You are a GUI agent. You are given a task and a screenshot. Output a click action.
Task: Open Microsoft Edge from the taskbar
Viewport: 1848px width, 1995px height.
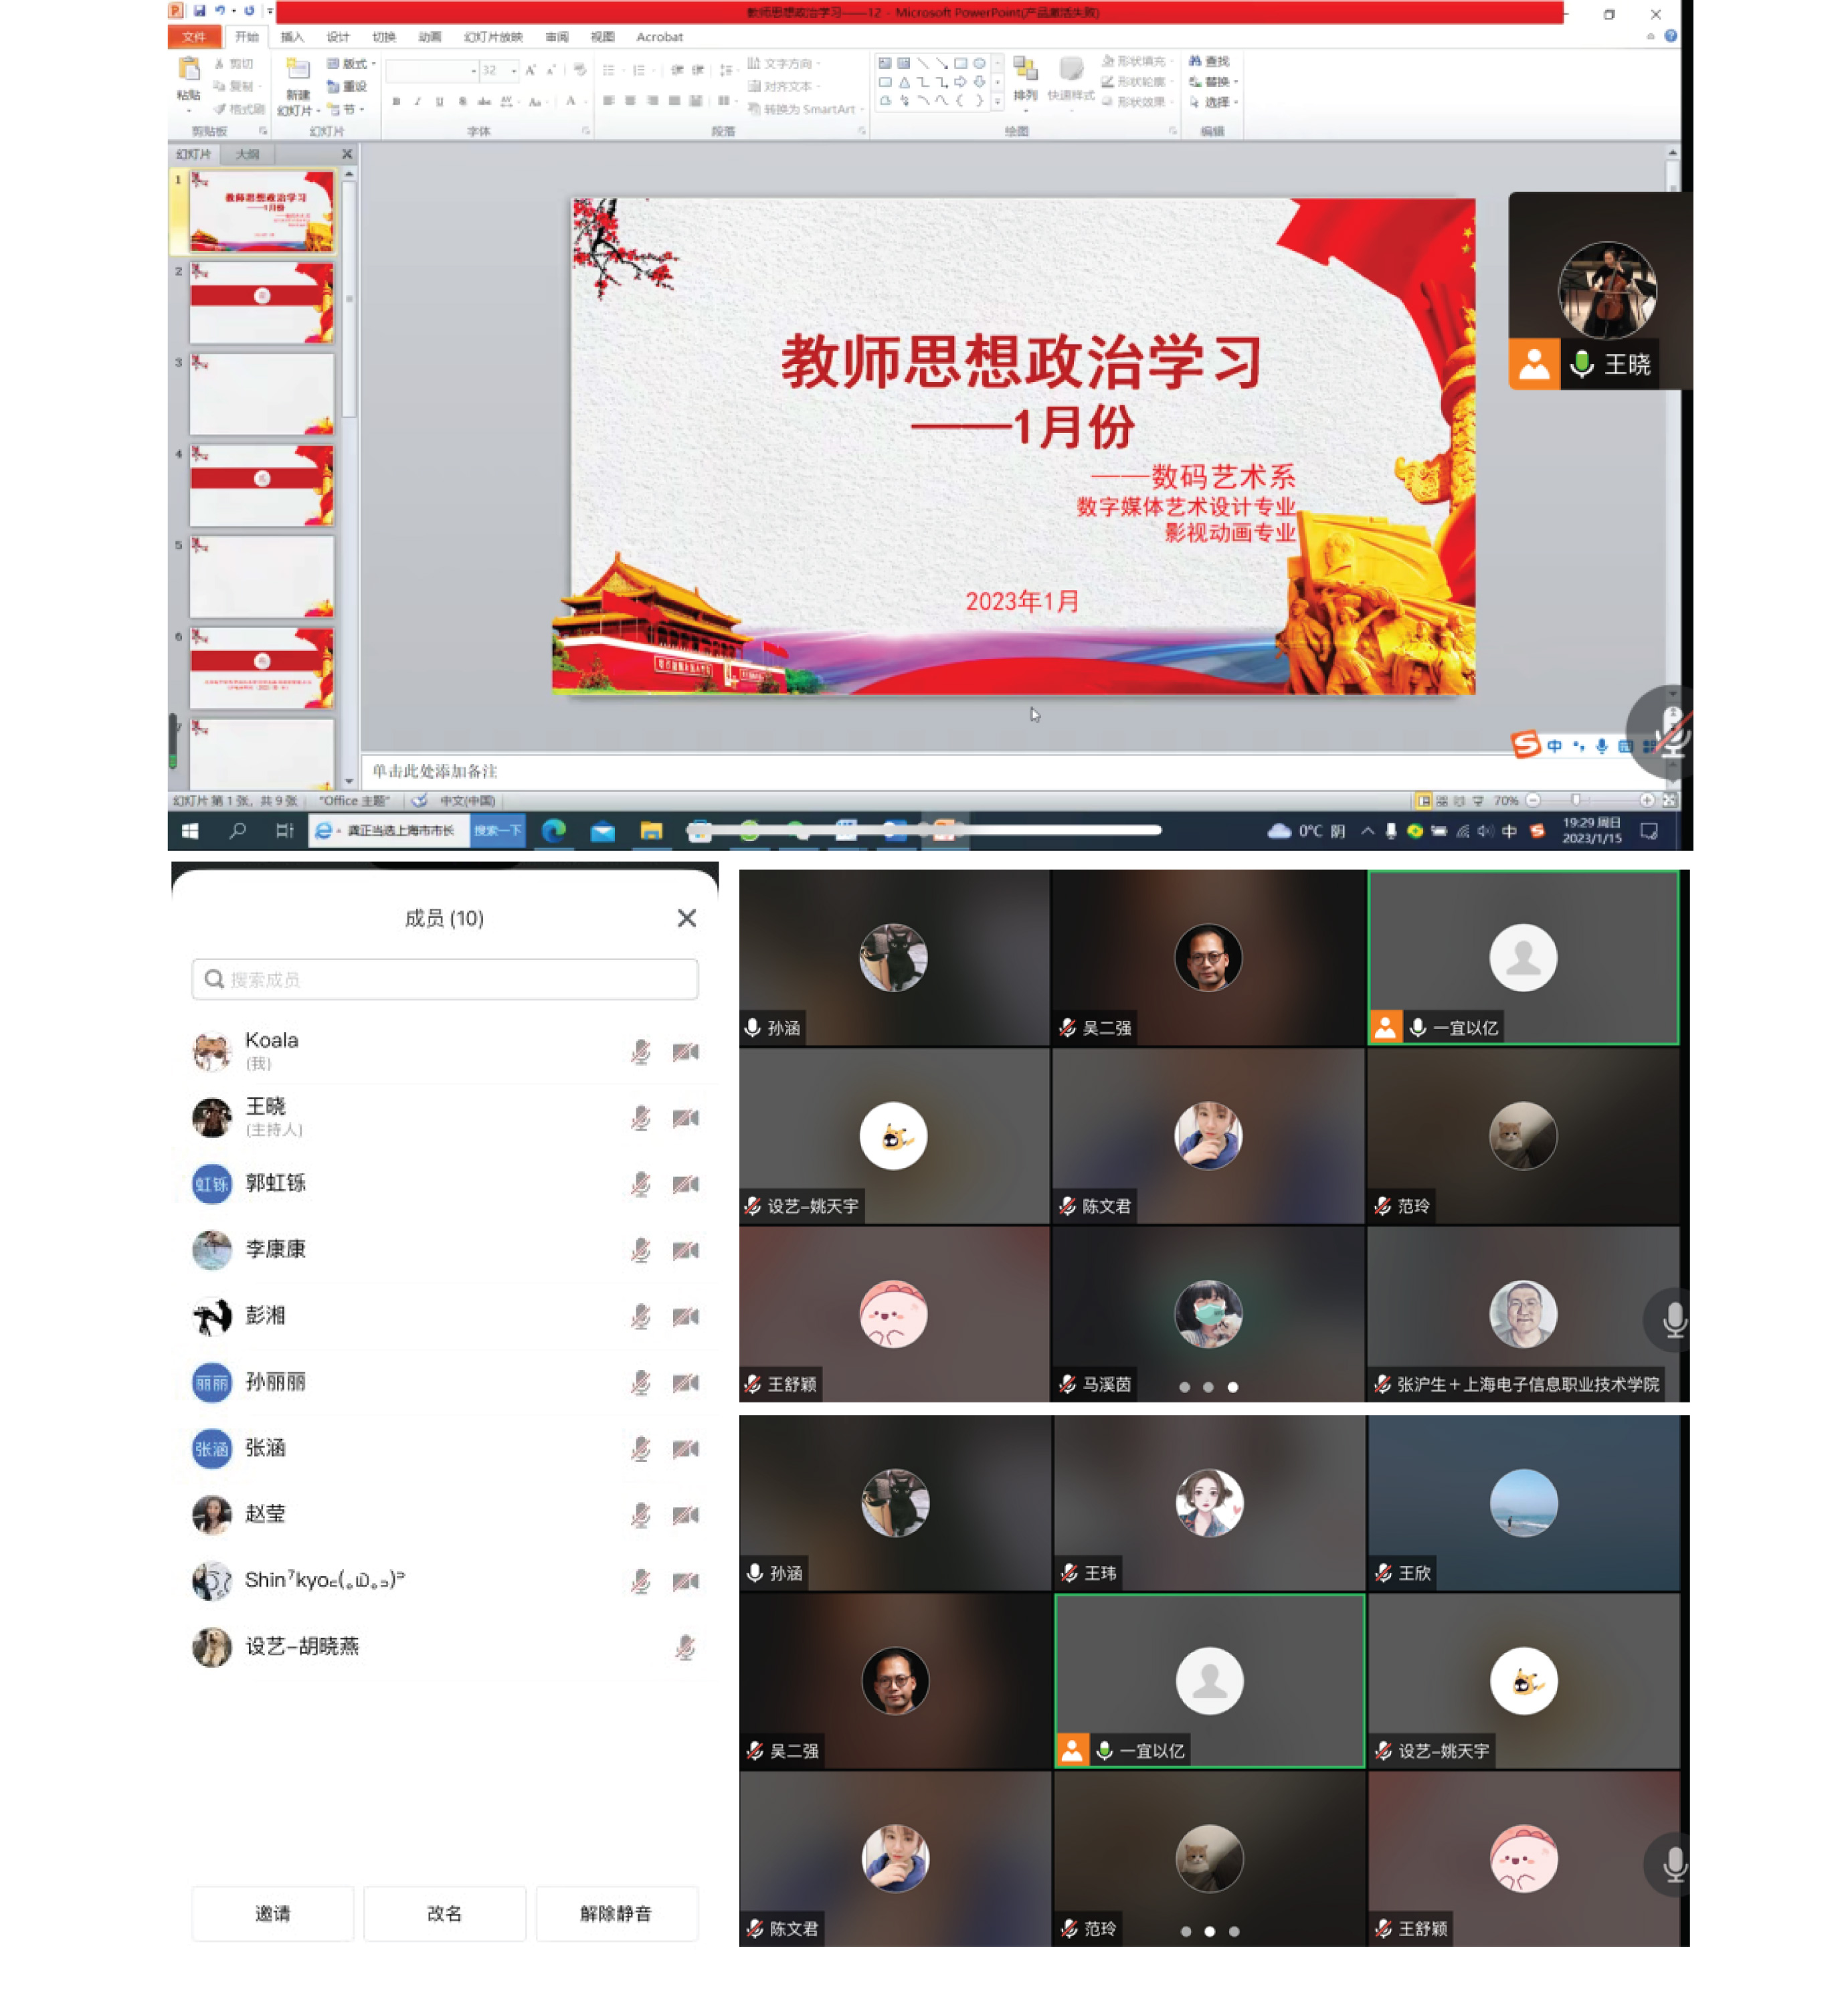click(x=554, y=830)
